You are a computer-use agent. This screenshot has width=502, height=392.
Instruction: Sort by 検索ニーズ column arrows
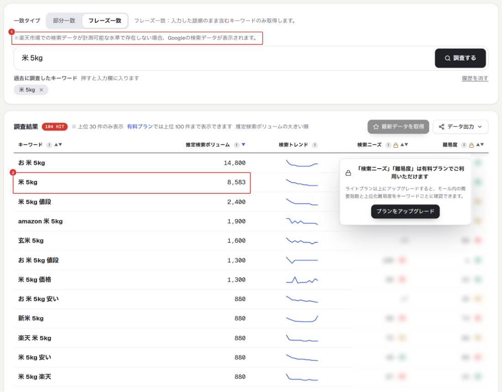[x=404, y=145]
